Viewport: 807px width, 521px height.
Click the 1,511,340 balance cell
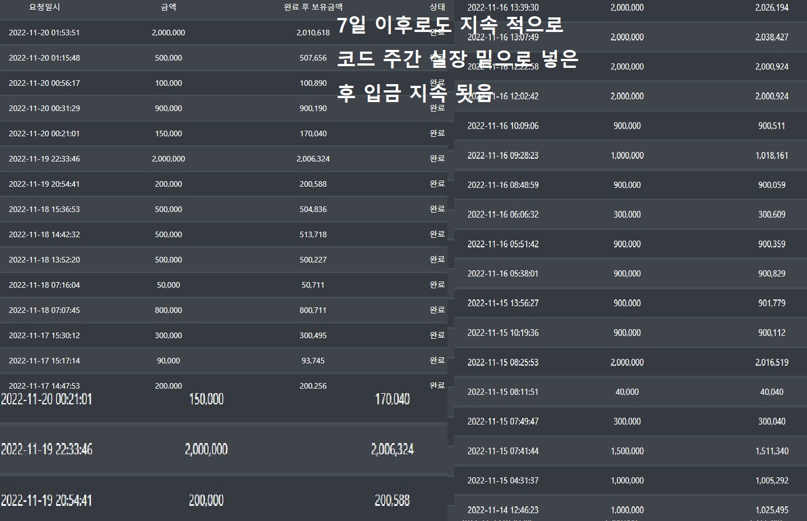[x=771, y=451]
